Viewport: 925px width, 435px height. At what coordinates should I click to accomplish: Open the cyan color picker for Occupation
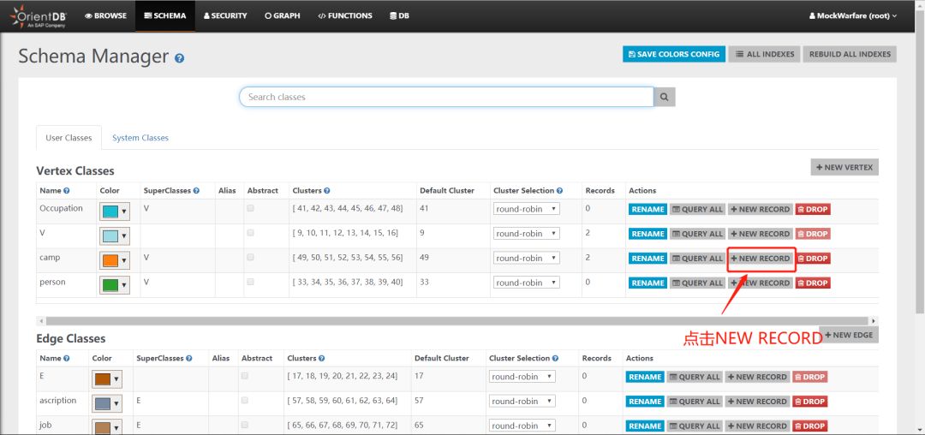click(x=115, y=212)
